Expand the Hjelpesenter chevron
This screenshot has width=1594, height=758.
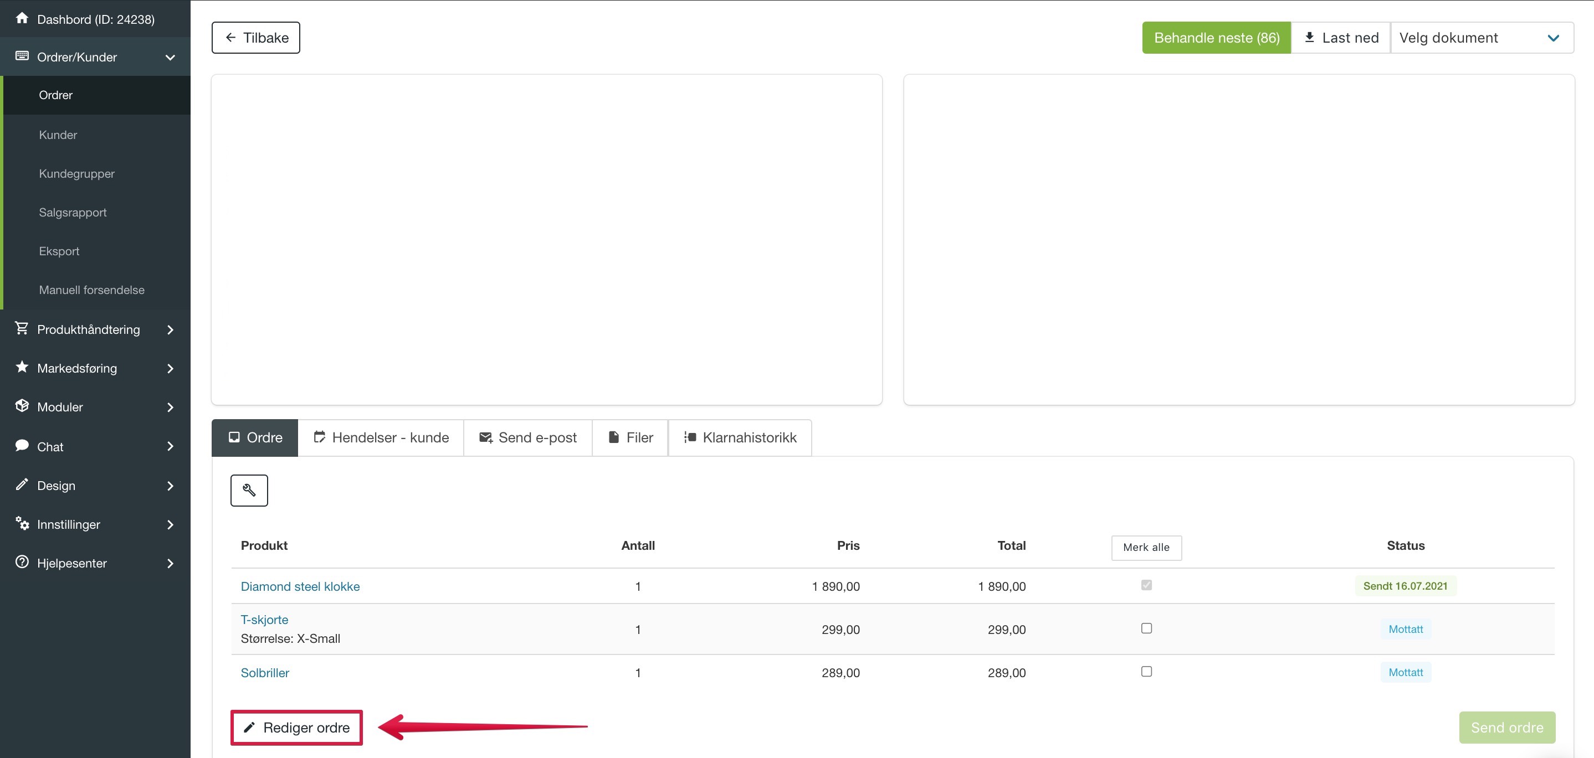[x=170, y=563]
